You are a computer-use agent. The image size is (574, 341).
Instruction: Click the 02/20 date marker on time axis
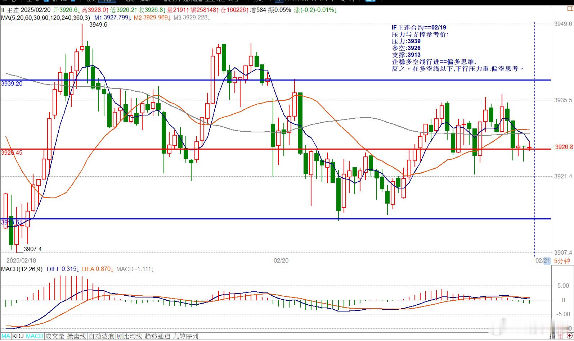pos(281,260)
